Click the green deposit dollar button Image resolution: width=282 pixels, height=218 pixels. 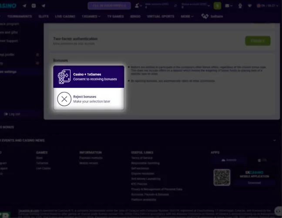(x=217, y=6)
